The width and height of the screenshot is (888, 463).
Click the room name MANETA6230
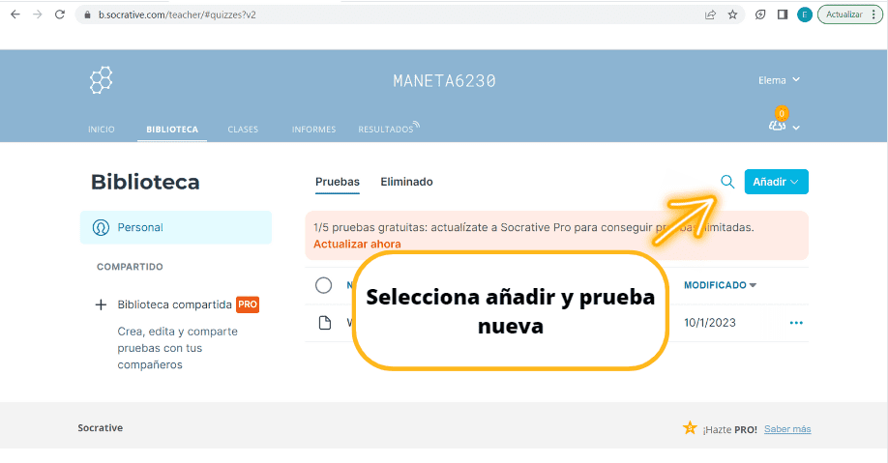coord(445,81)
